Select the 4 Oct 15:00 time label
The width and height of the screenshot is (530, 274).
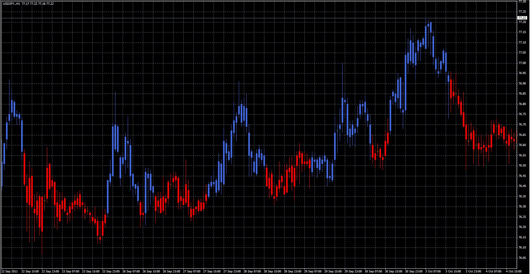514,271
